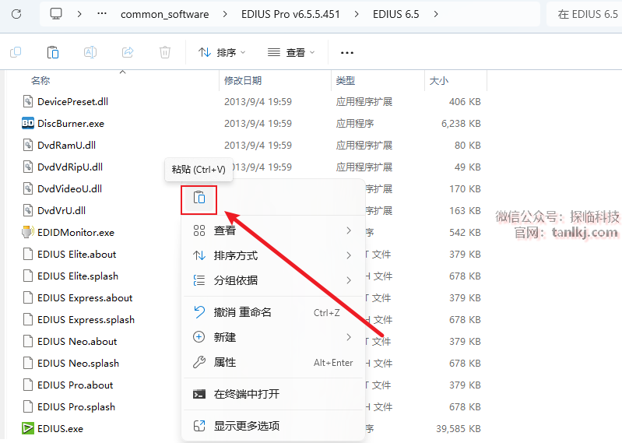
Task: Open the 排序 sort dropdown in toolbar
Action: (222, 52)
